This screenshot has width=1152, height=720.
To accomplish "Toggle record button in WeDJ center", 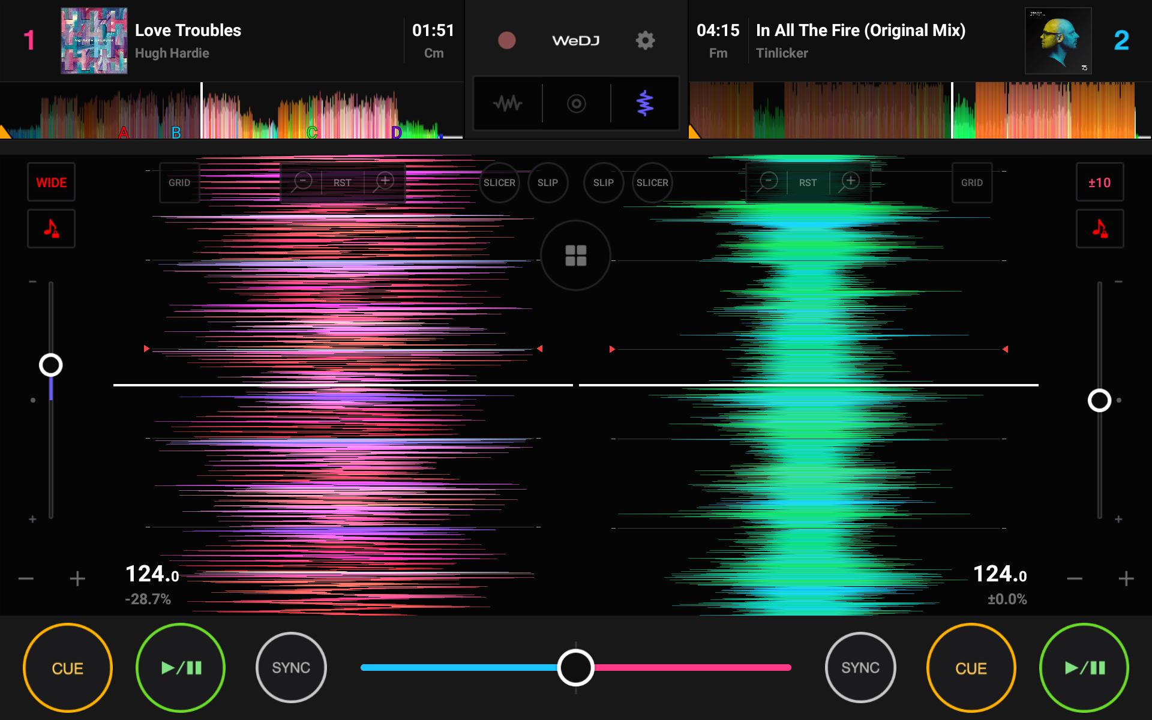I will pyautogui.click(x=507, y=39).
